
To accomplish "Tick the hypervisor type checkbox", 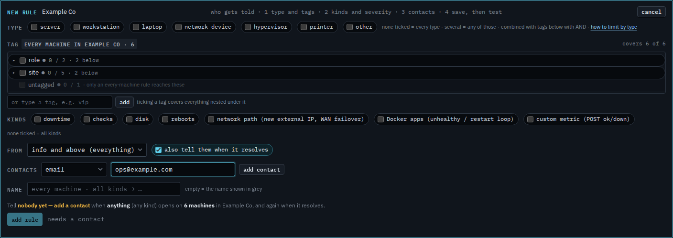I will coord(248,27).
